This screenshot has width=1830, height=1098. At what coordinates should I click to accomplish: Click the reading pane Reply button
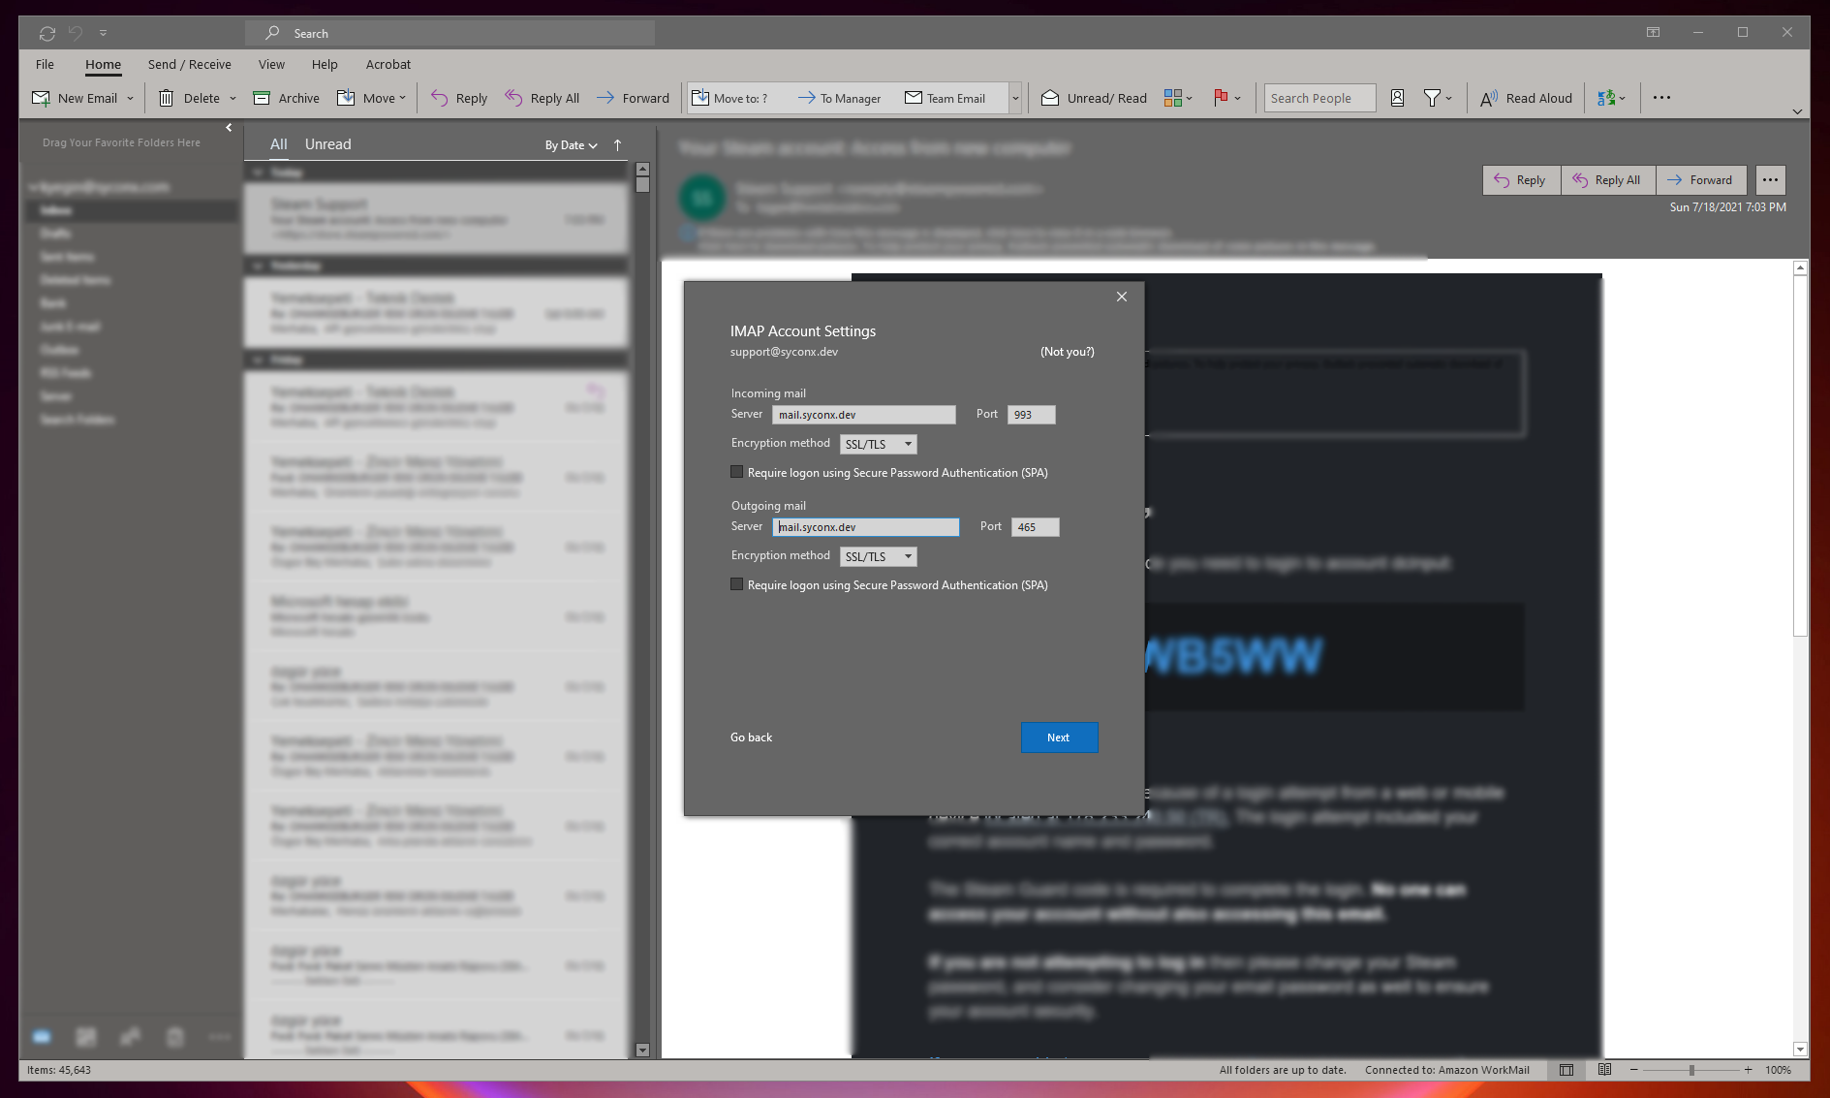[1521, 180]
